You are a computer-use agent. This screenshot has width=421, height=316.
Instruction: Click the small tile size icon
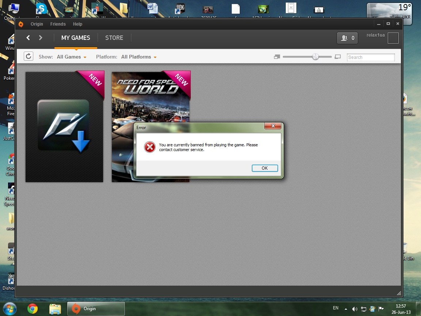(x=277, y=57)
